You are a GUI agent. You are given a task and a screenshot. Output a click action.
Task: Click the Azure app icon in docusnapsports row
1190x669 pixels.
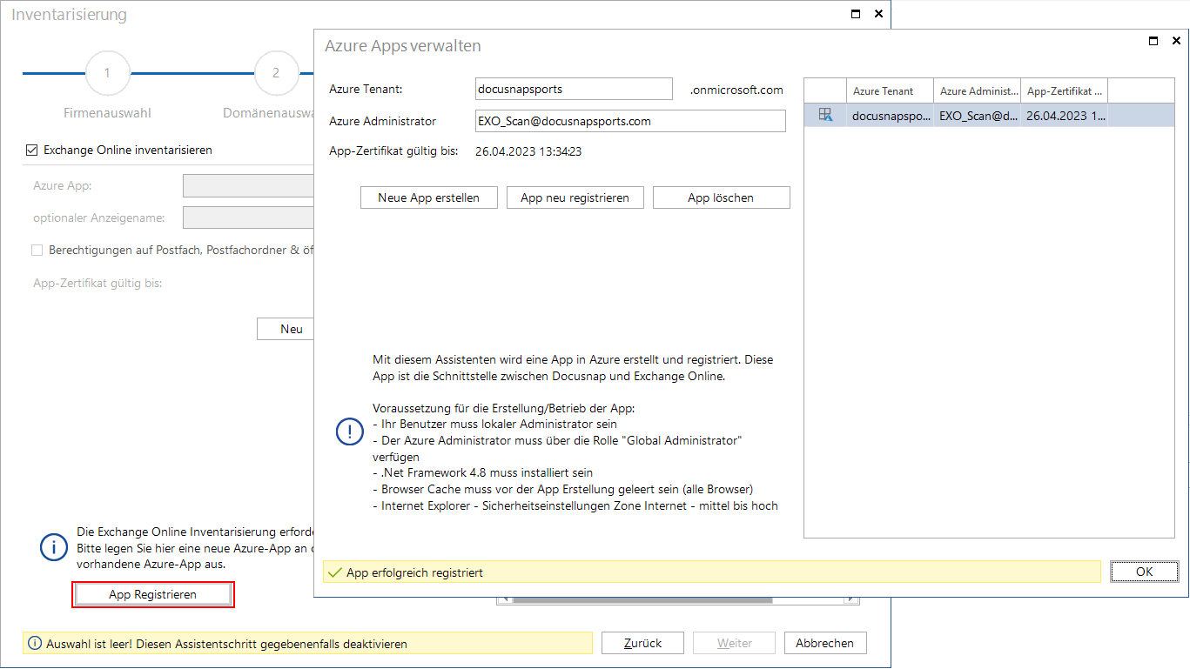click(825, 115)
